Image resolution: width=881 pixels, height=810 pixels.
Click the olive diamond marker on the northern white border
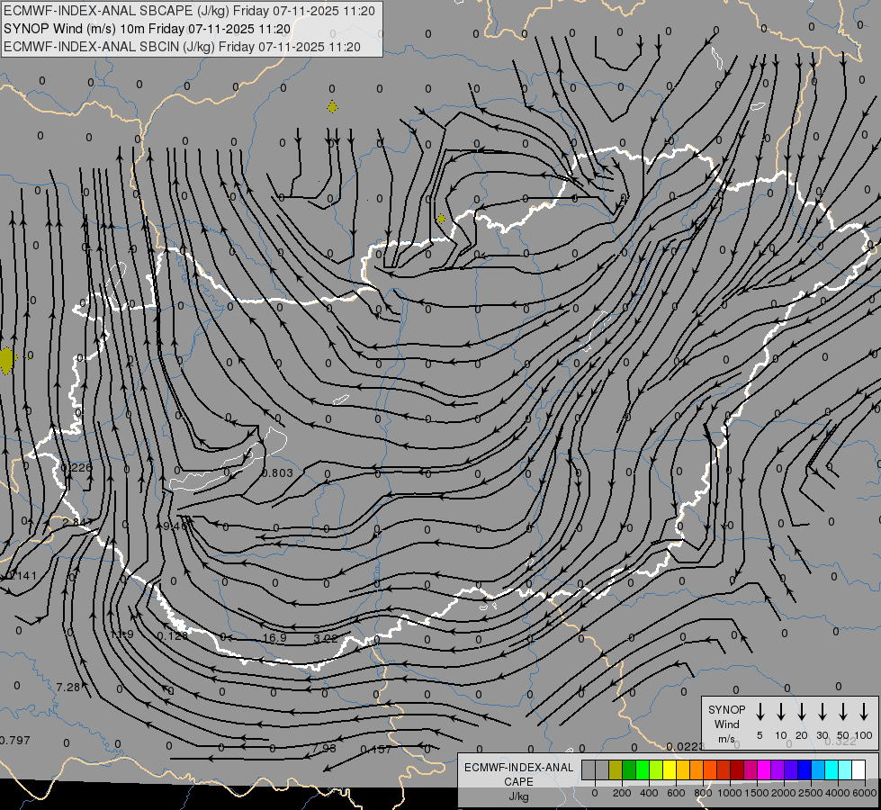(x=441, y=219)
